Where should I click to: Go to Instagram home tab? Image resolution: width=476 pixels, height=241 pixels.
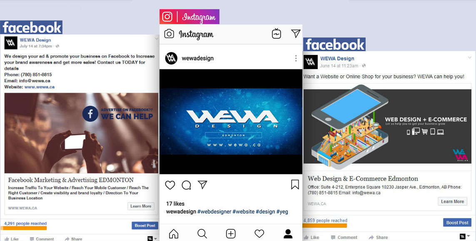pos(174,234)
